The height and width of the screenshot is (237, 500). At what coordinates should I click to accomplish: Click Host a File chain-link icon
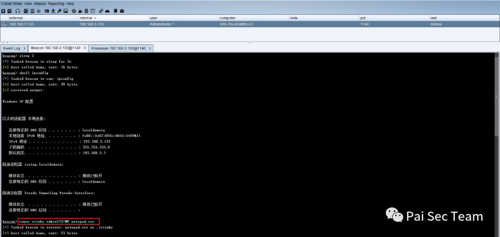101,11
